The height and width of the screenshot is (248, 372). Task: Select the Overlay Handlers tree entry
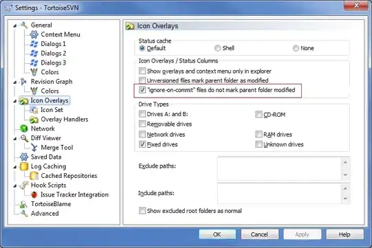click(x=65, y=120)
